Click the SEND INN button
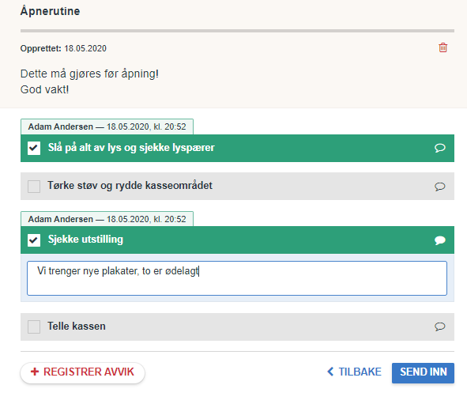 pos(423,372)
